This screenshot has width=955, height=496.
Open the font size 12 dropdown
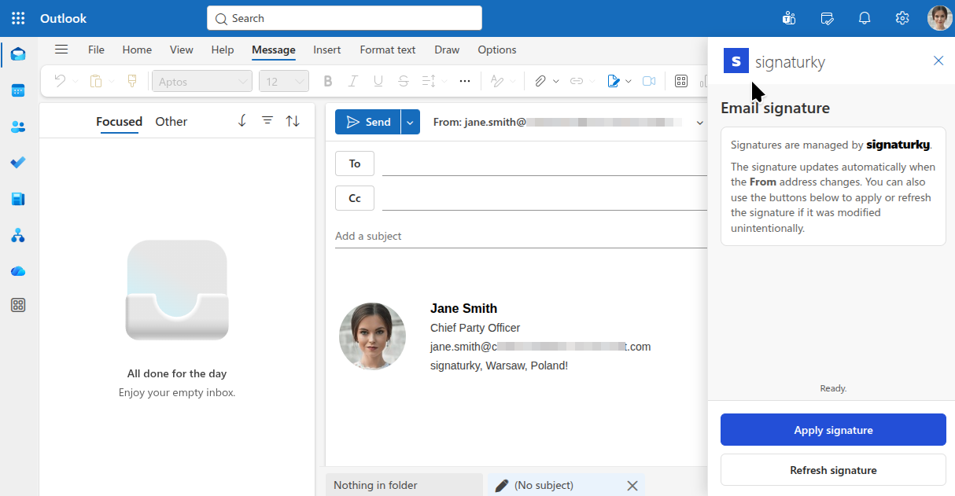point(283,81)
